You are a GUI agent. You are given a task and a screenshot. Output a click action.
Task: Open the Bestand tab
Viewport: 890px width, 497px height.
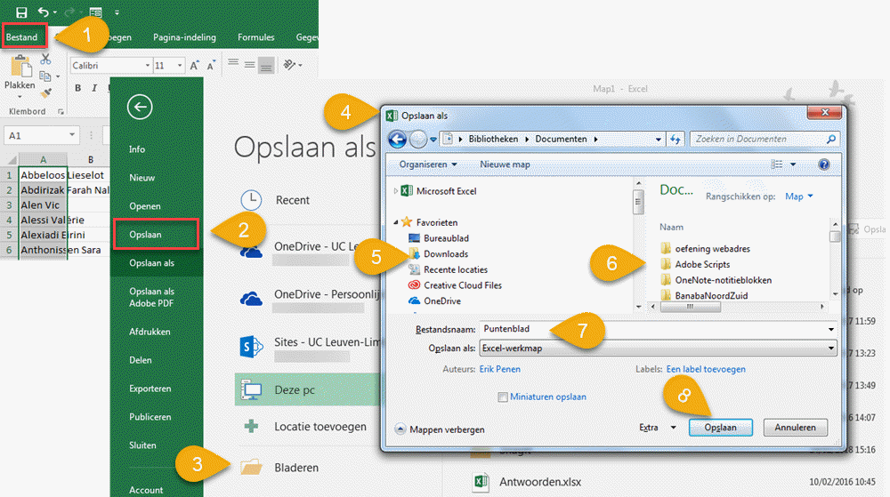click(x=23, y=36)
